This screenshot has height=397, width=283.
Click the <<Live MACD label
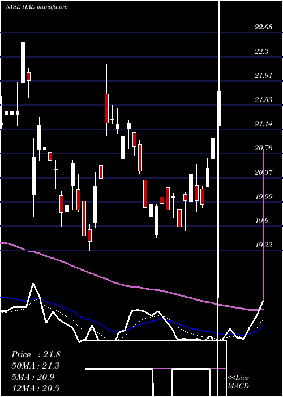(238, 382)
